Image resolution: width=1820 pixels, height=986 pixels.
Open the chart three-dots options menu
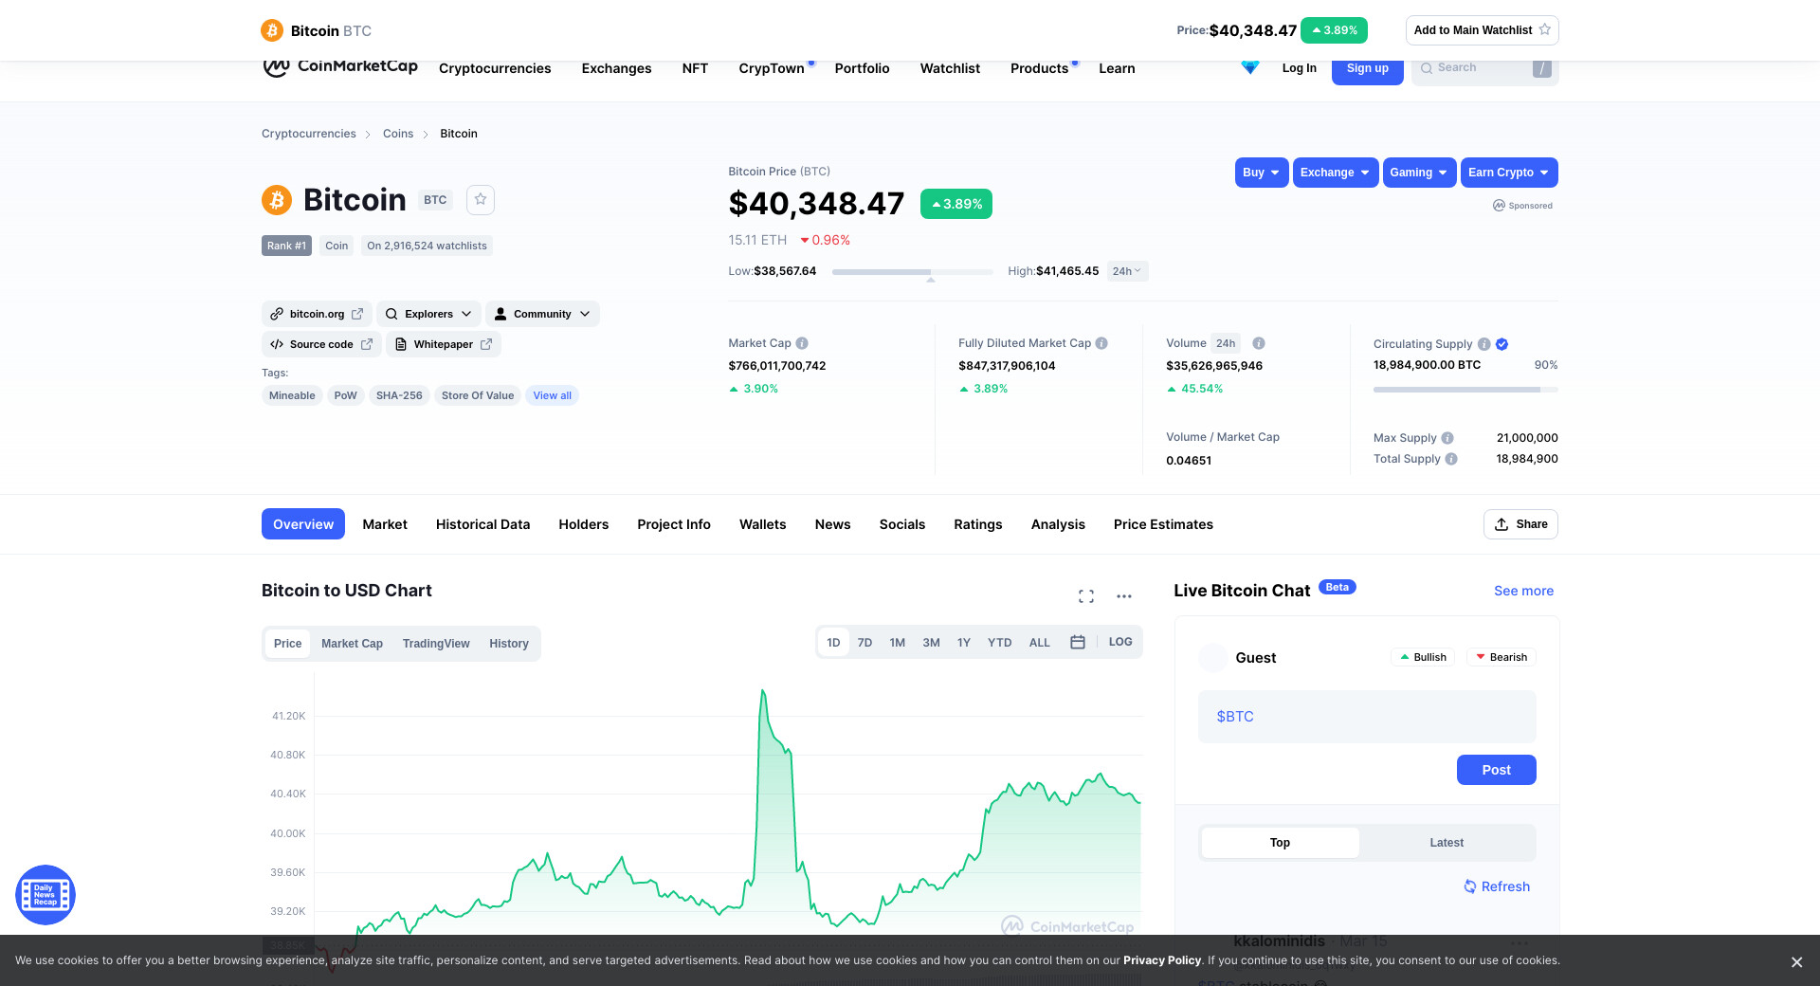tap(1124, 596)
